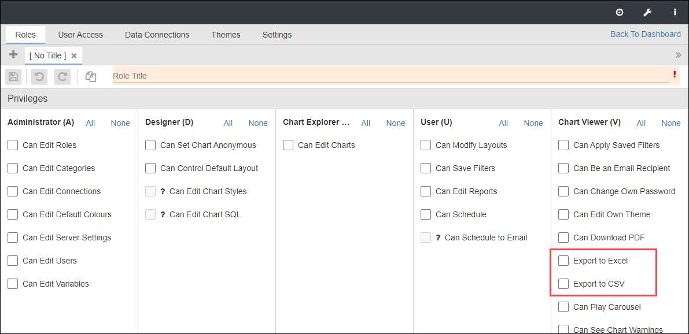Enable the Export to Excel privilege
This screenshot has width=689, height=334.
[563, 261]
